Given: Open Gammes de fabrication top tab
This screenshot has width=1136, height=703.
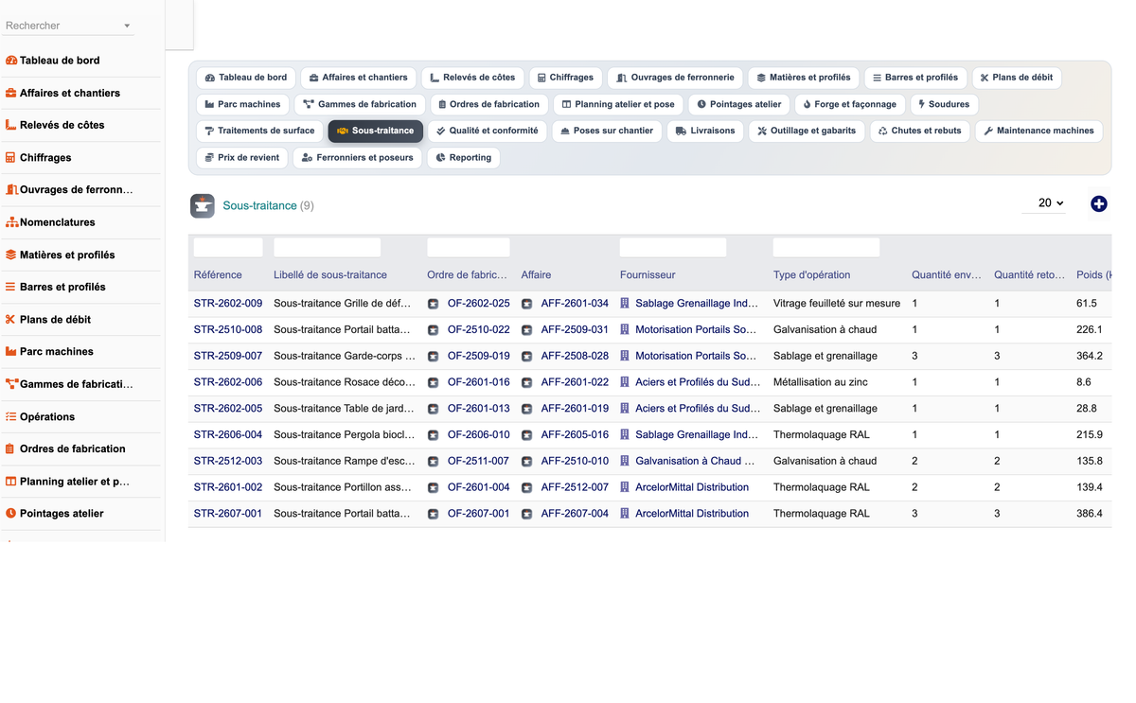Looking at the screenshot, I should pos(360,104).
